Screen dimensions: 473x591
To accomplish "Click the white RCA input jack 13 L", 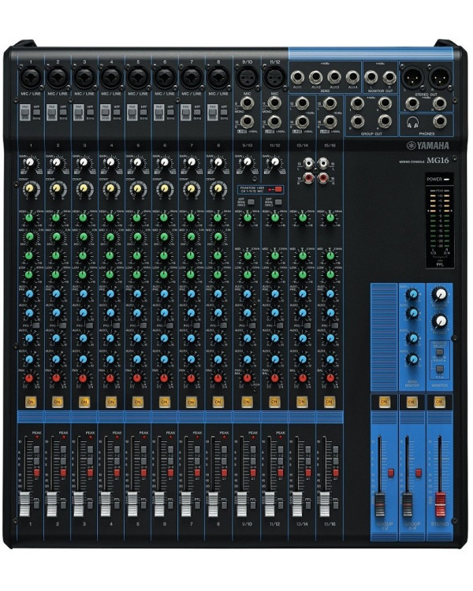I will coord(309,163).
